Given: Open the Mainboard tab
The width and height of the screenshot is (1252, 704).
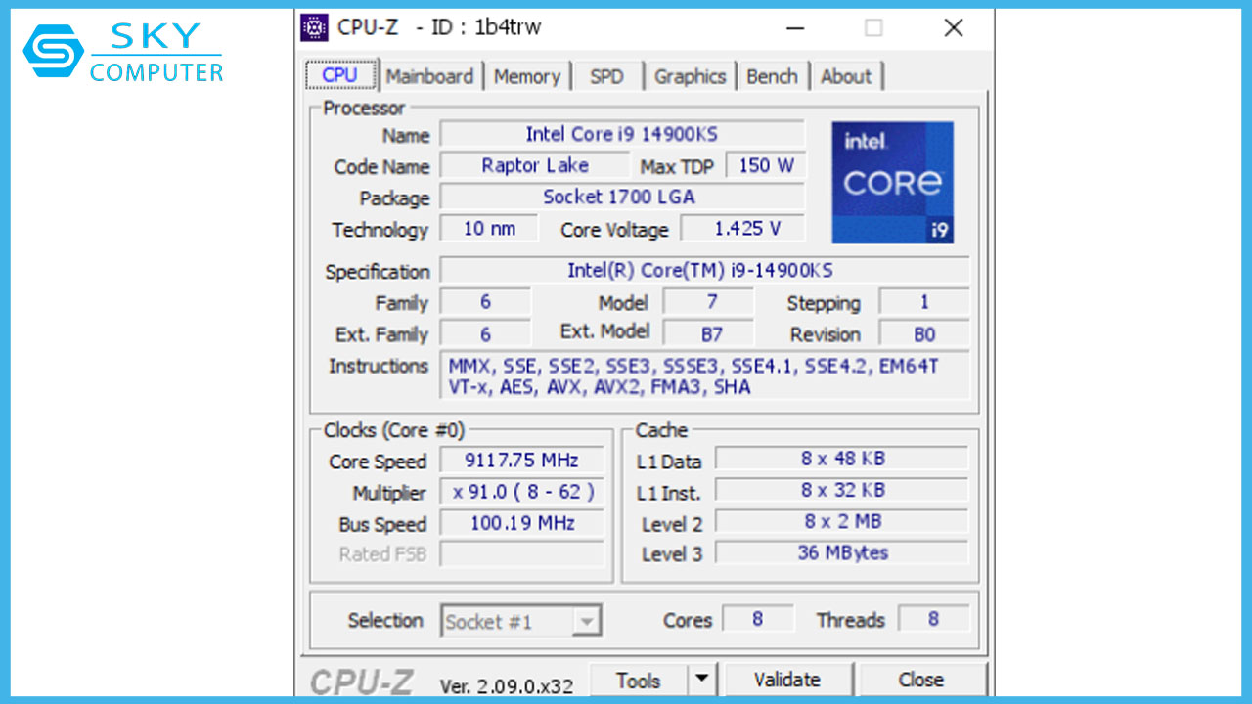Looking at the screenshot, I should coord(429,76).
